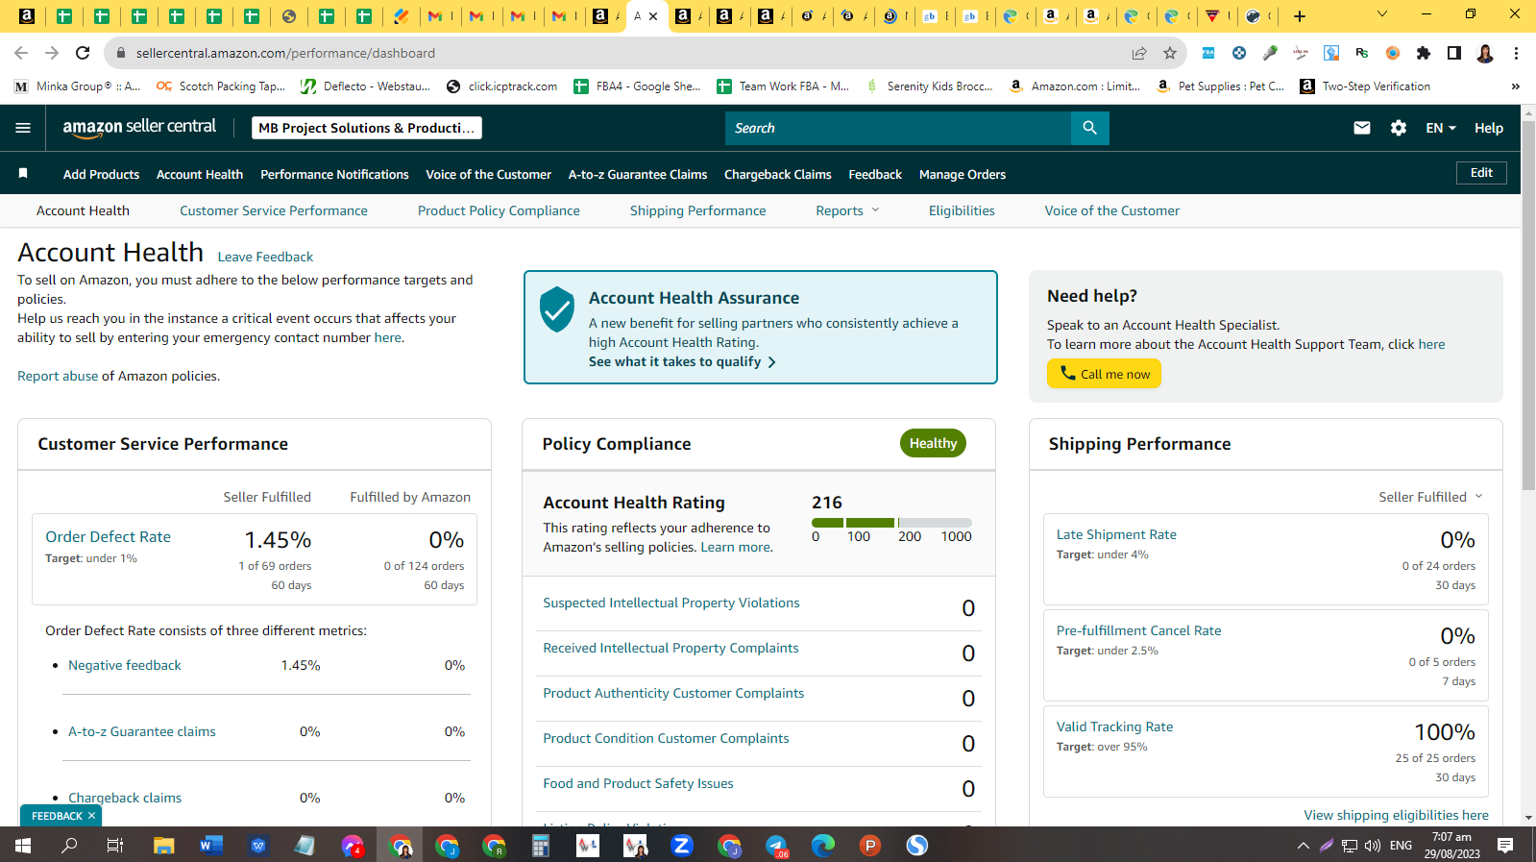Screen dimensions: 1536x862
Task: Click the RS extension icon in toolbar
Action: [x=1362, y=53]
